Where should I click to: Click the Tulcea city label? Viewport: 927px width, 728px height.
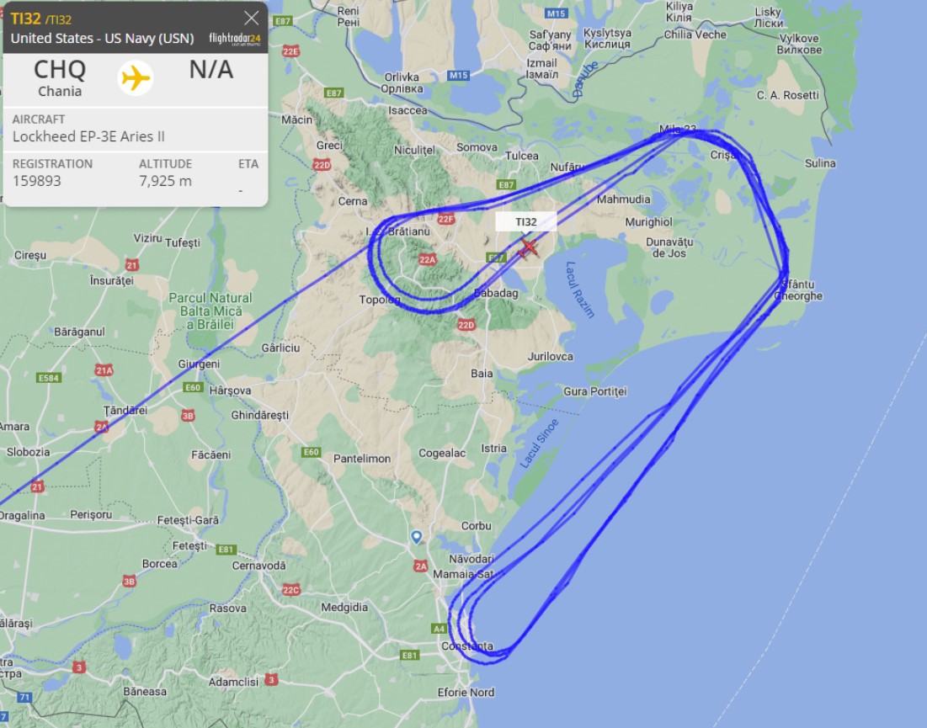pos(521,156)
